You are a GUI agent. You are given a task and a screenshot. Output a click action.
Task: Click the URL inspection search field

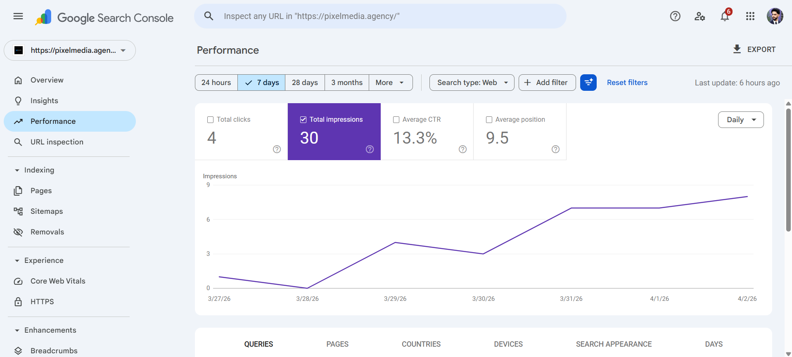click(380, 17)
